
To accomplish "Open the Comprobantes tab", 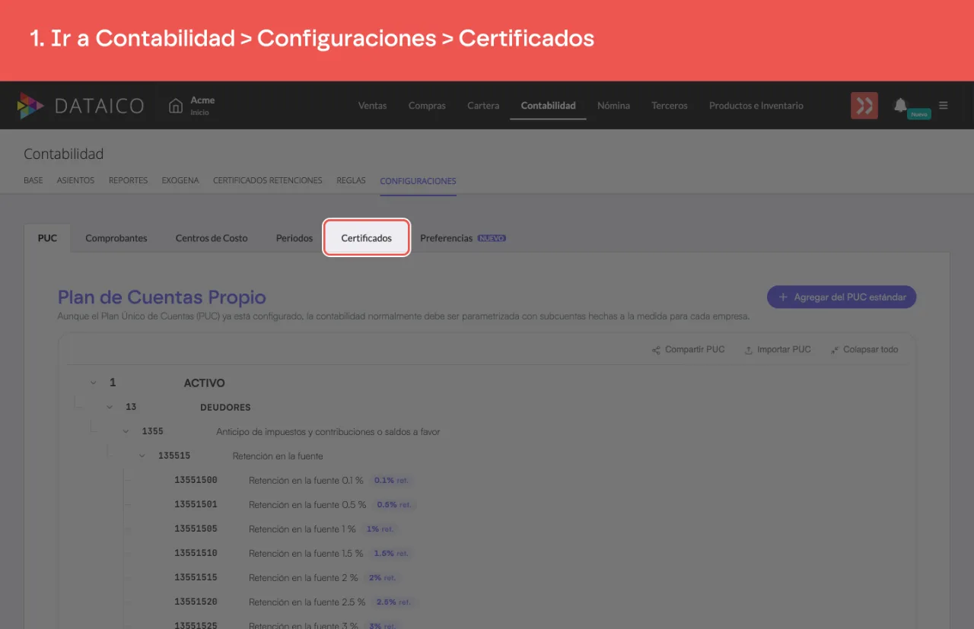I will [116, 238].
